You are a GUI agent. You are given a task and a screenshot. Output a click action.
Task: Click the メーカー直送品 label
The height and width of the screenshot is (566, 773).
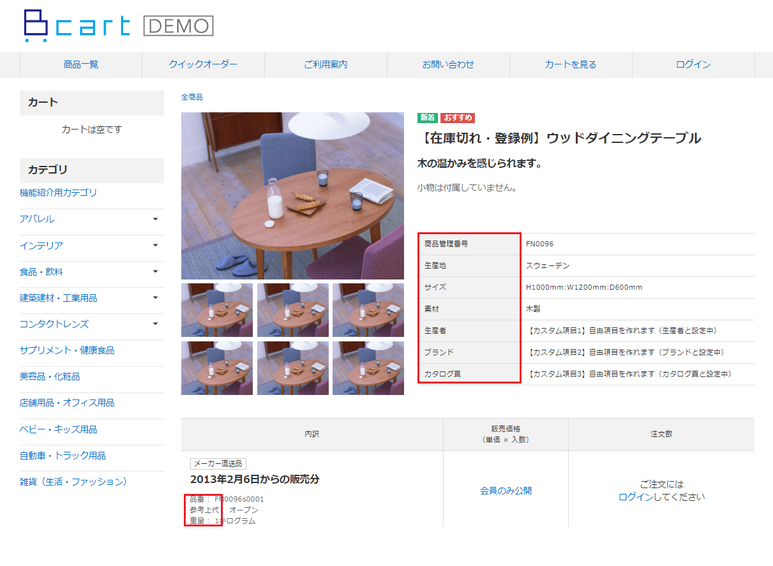coord(218,464)
